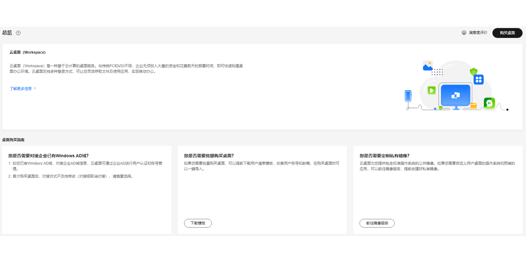Click the smiley face satisfaction icon
This screenshot has height=263, width=526.
tap(464, 33)
